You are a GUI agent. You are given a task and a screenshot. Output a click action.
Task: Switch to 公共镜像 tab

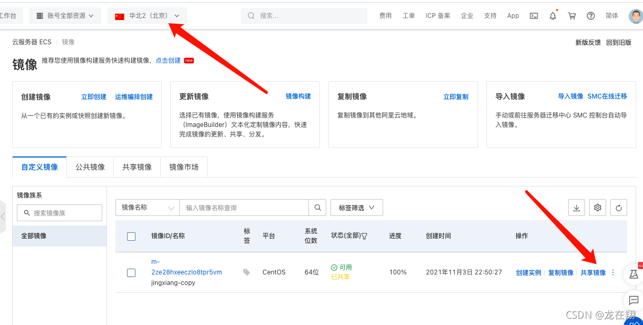(90, 167)
